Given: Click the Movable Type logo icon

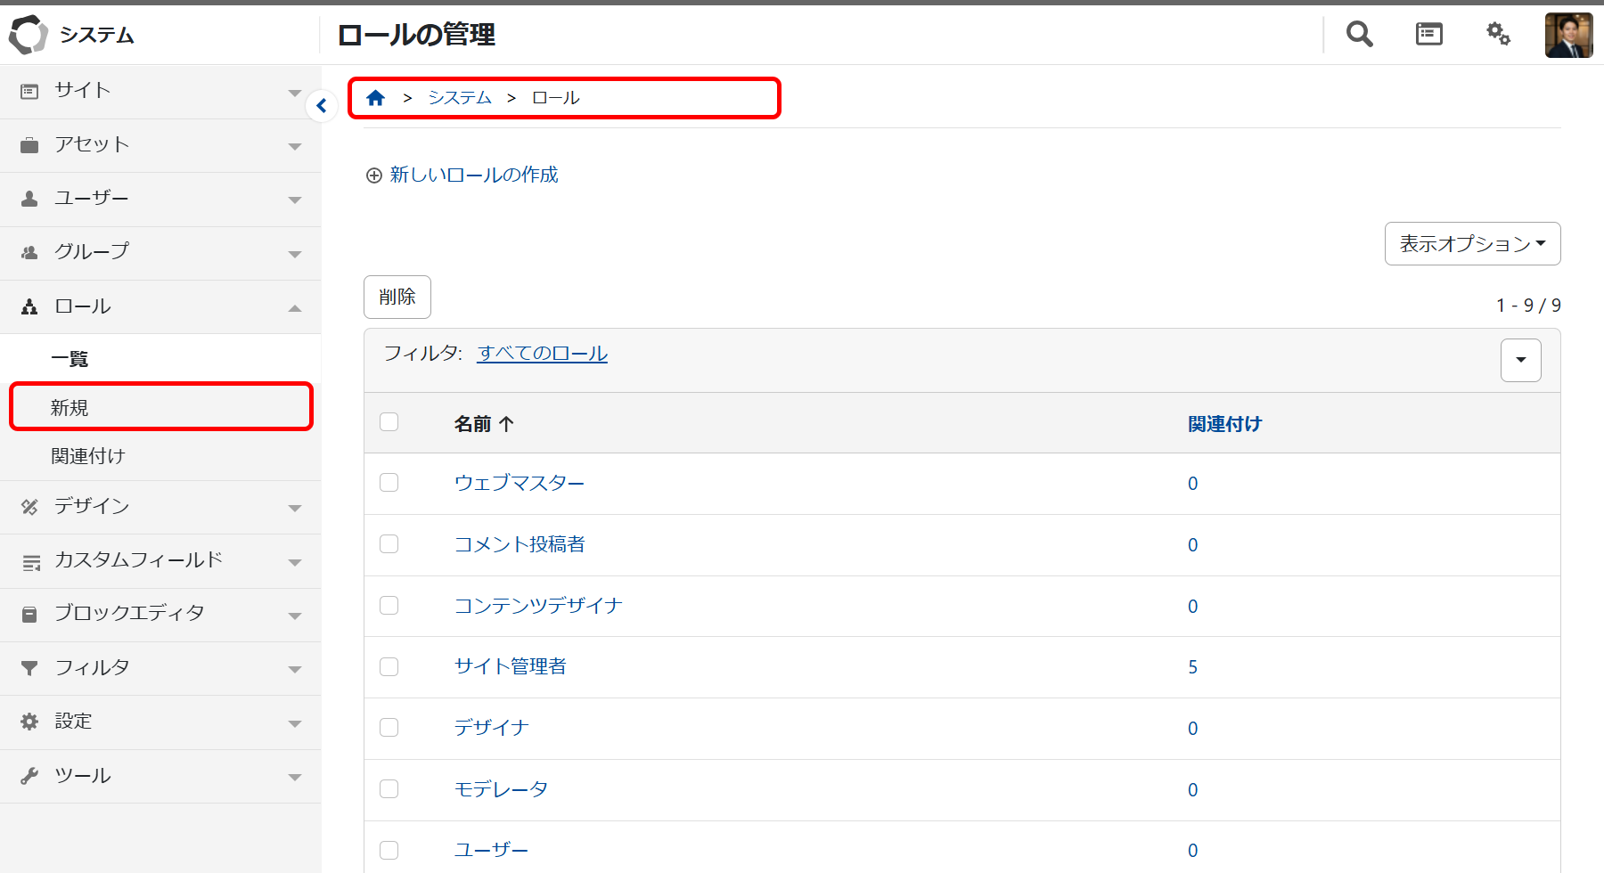Looking at the screenshot, I should [28, 35].
